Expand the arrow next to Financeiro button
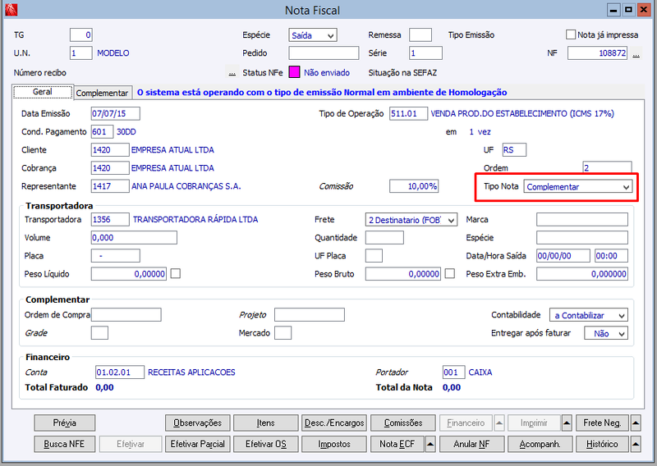The image size is (657, 466). pos(499,423)
